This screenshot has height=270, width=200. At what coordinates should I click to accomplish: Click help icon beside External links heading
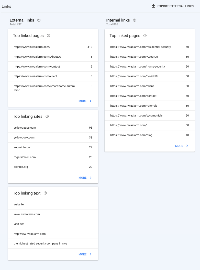[39, 20]
